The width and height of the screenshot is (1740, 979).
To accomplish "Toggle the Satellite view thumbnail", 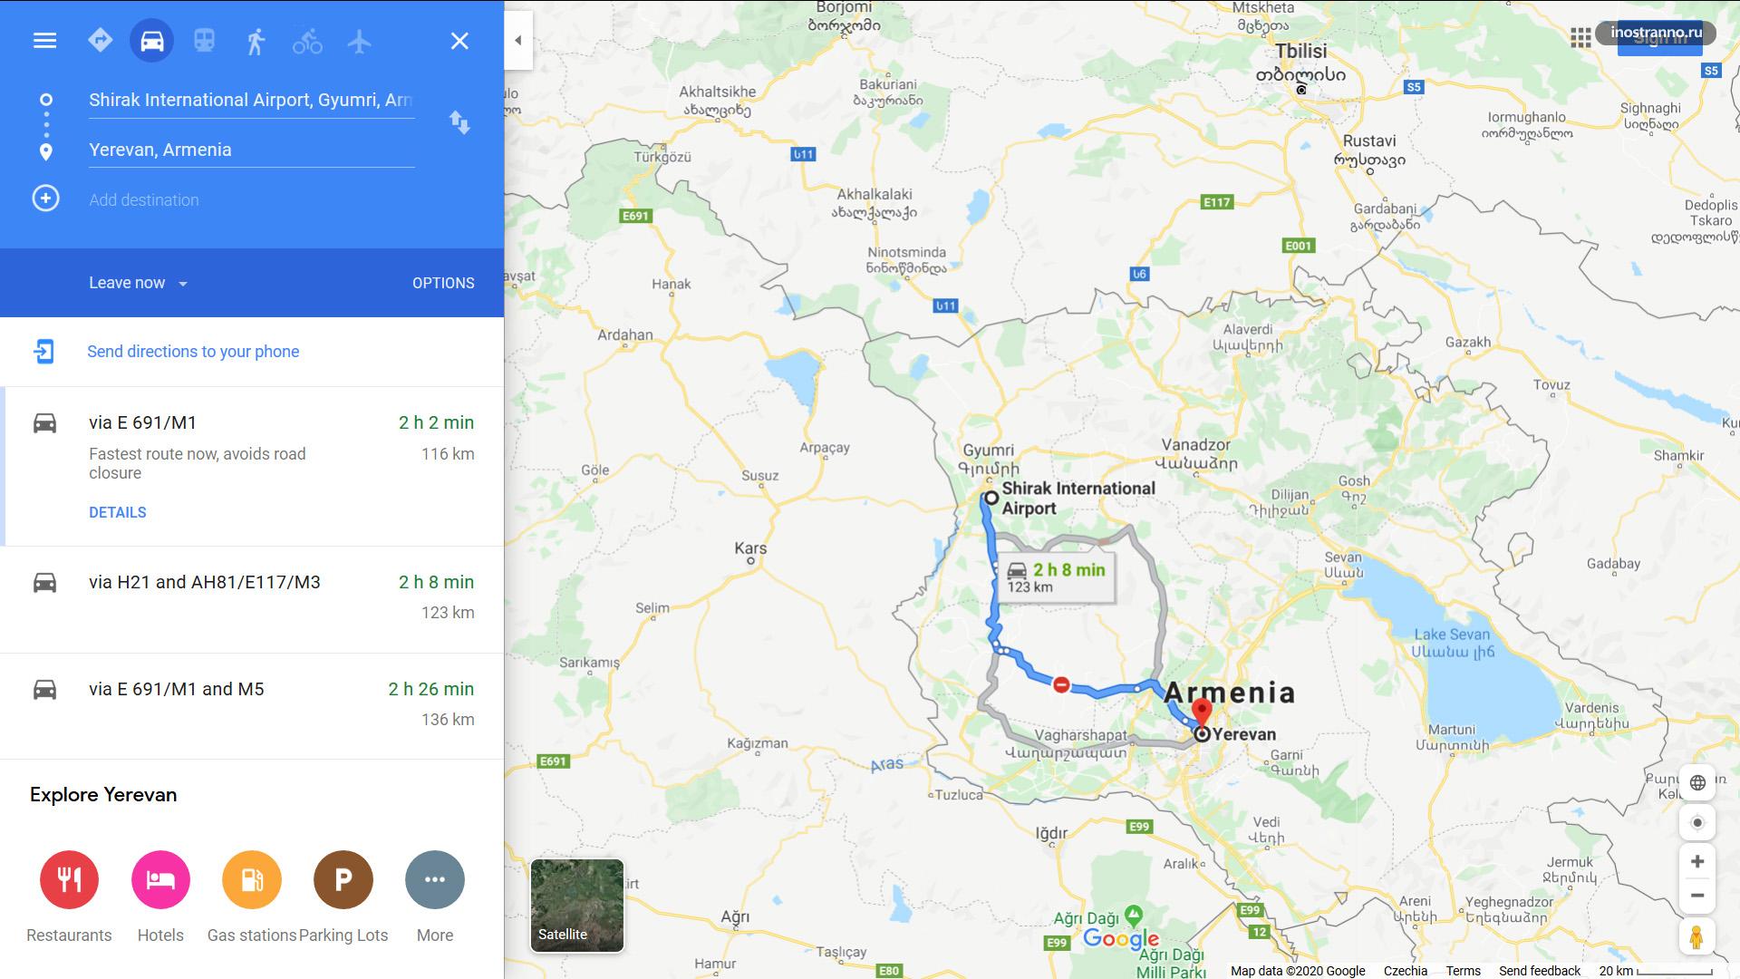I will point(577,906).
